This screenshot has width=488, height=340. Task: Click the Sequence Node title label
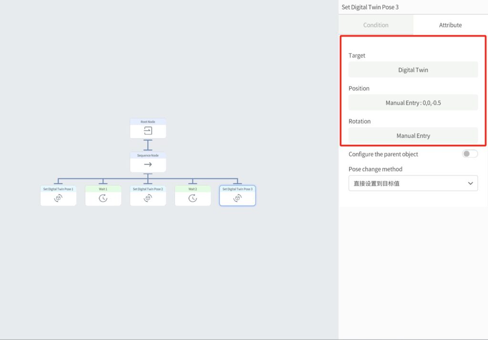148,155
